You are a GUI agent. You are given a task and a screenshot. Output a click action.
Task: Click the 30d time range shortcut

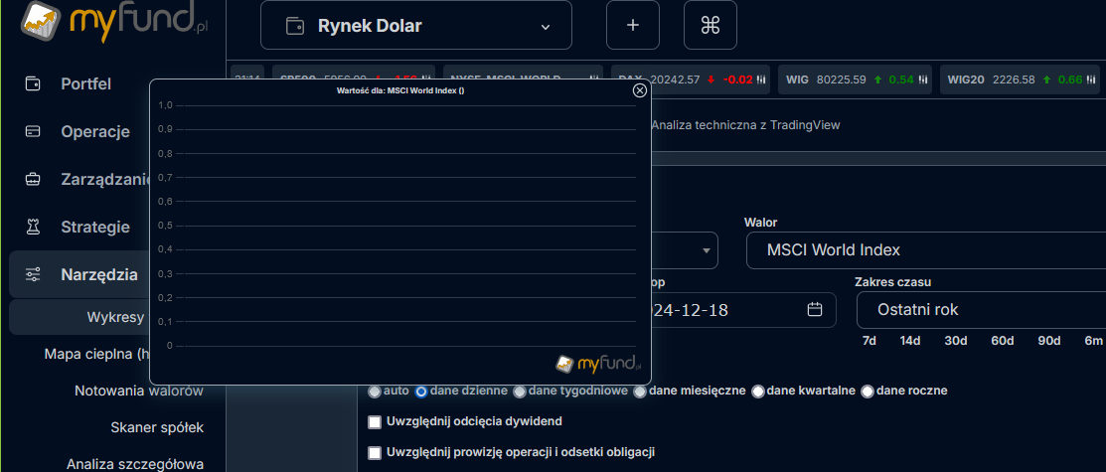coord(955,341)
